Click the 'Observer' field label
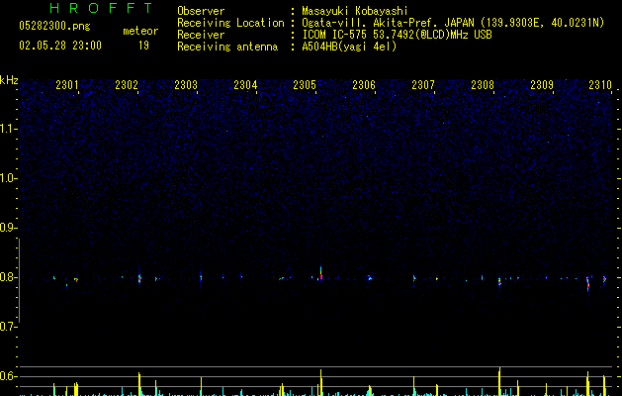This screenshot has height=396, width=622. click(x=201, y=11)
